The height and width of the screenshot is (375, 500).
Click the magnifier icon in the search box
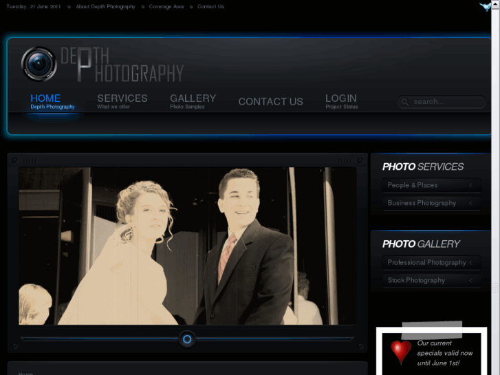pos(405,102)
